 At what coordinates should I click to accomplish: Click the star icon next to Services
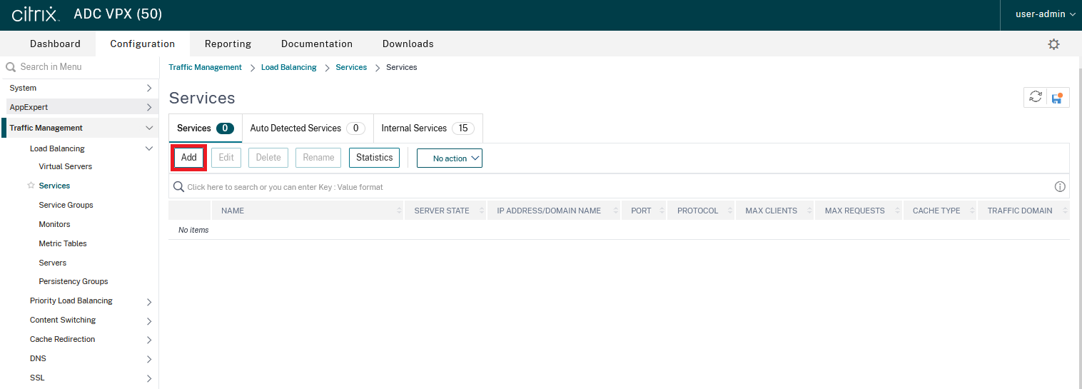tap(31, 186)
